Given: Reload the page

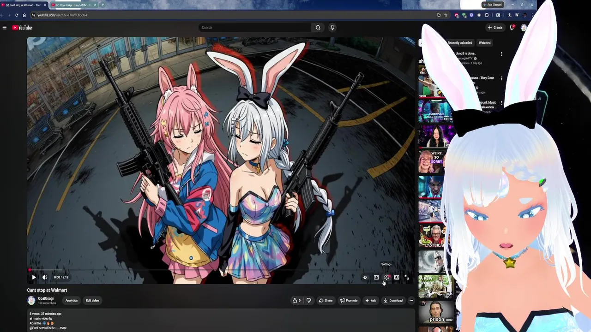Looking at the screenshot, I should pos(17,15).
